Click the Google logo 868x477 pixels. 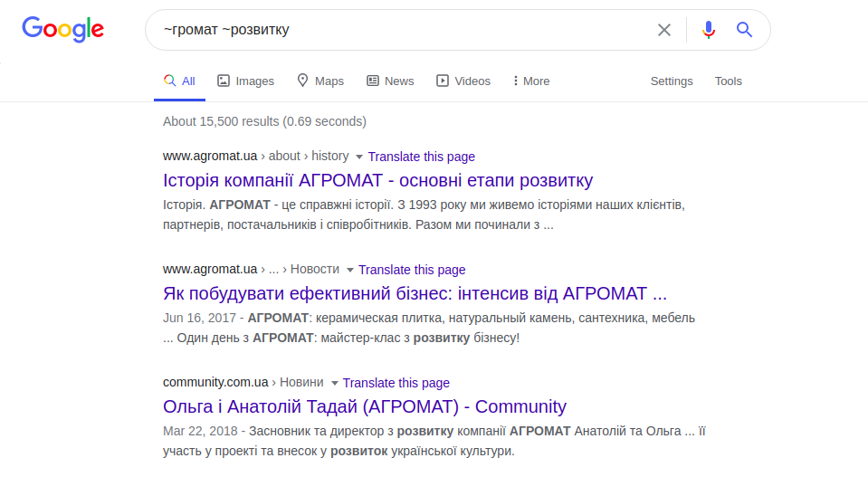coord(62,30)
